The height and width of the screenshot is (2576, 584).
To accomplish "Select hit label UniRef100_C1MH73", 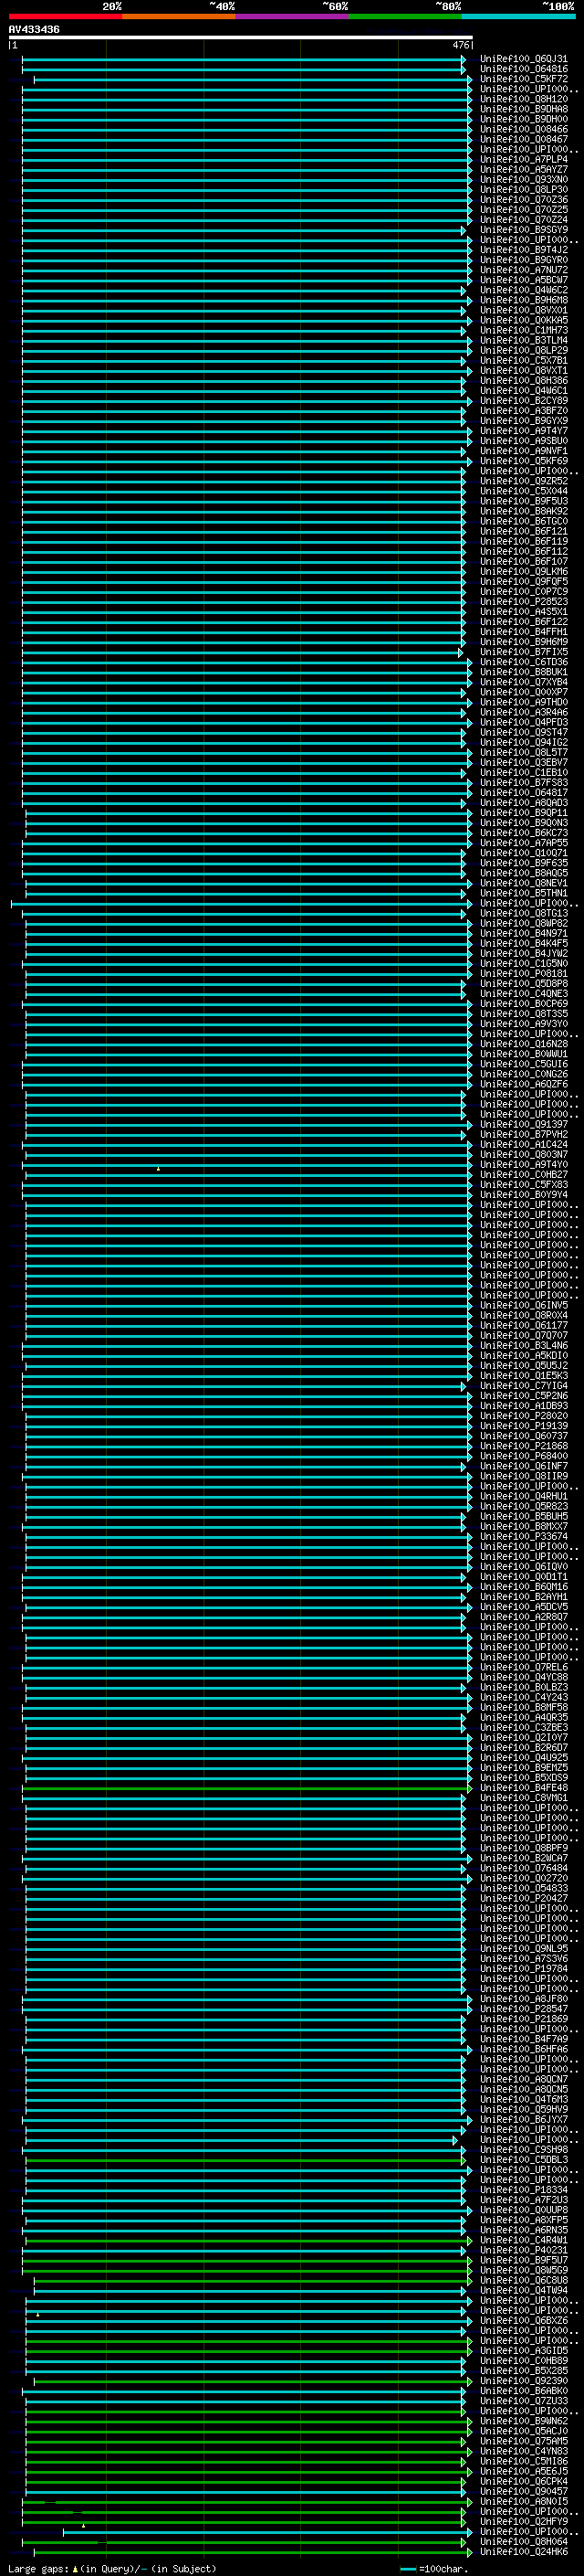I will (524, 330).
